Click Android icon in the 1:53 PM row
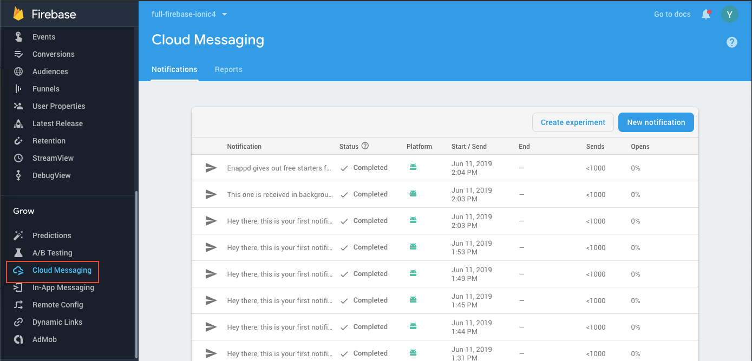 [413, 247]
